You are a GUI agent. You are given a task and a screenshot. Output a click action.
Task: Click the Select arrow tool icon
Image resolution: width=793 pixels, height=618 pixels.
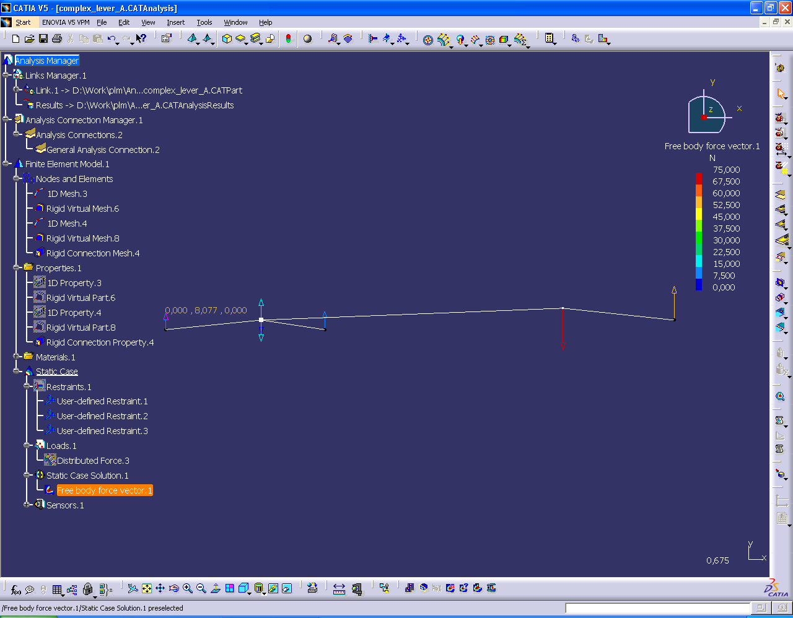[781, 94]
